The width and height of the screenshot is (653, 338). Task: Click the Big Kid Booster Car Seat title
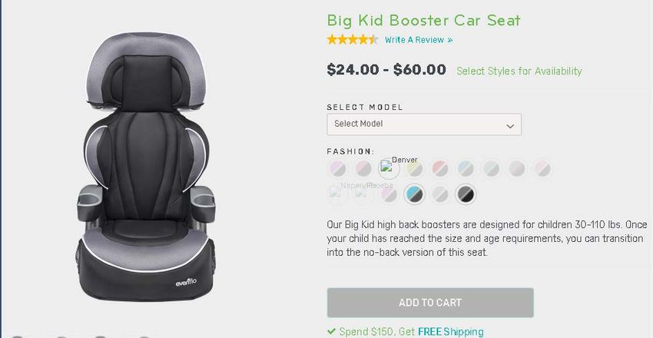[423, 20]
